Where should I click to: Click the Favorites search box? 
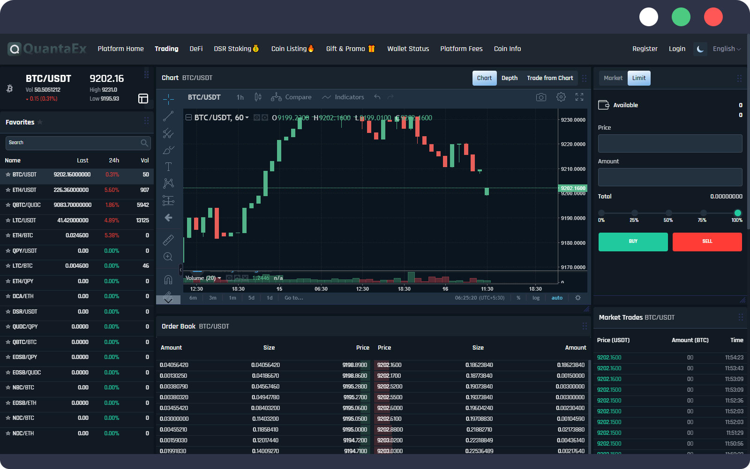[x=78, y=143]
